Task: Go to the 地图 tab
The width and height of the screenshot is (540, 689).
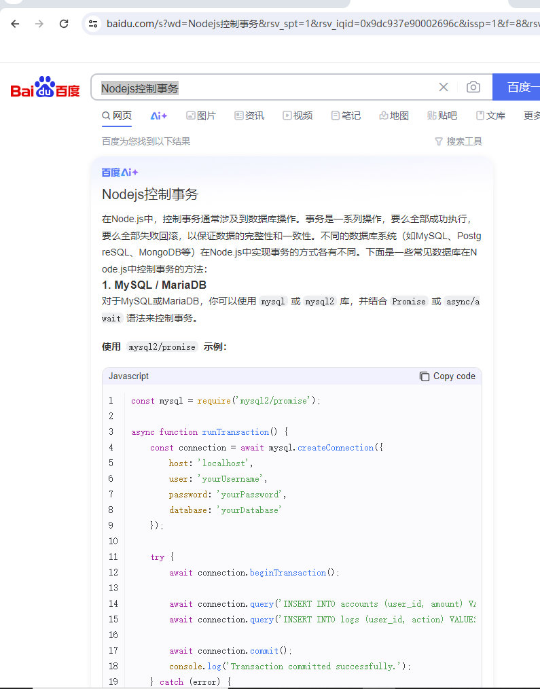Action: (394, 116)
